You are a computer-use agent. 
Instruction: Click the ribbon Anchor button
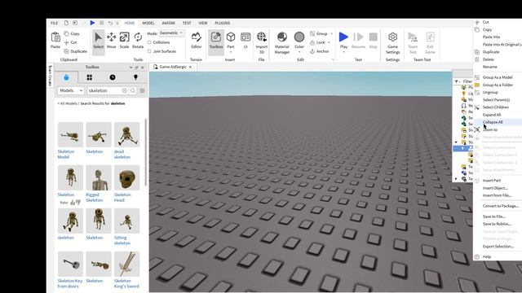pyautogui.click(x=320, y=51)
